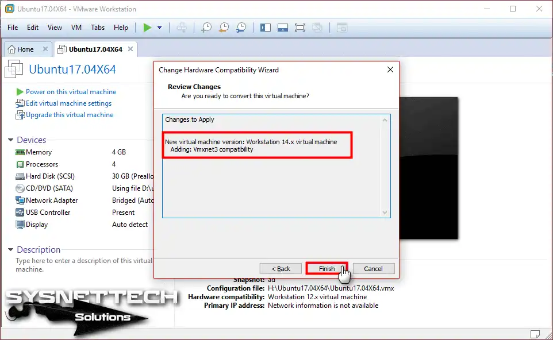Click the Ubuntu VM icon beside title
This screenshot has width=553, height=340.
tap(14, 69)
